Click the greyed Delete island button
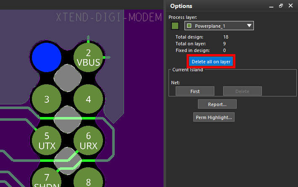This screenshot has width=298, height=187. [243, 91]
